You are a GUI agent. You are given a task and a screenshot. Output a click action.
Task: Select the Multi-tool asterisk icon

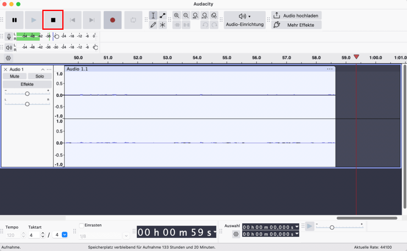coord(162,25)
